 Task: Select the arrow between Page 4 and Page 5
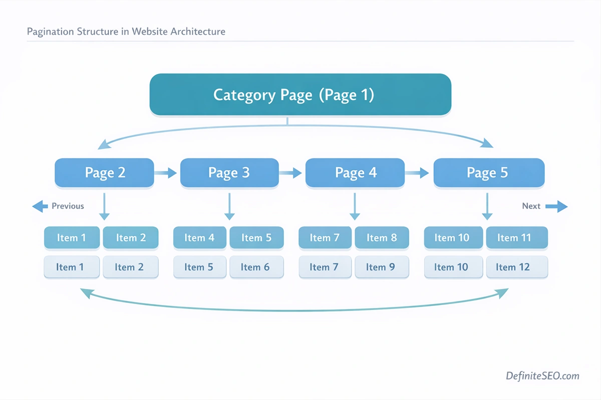point(419,173)
